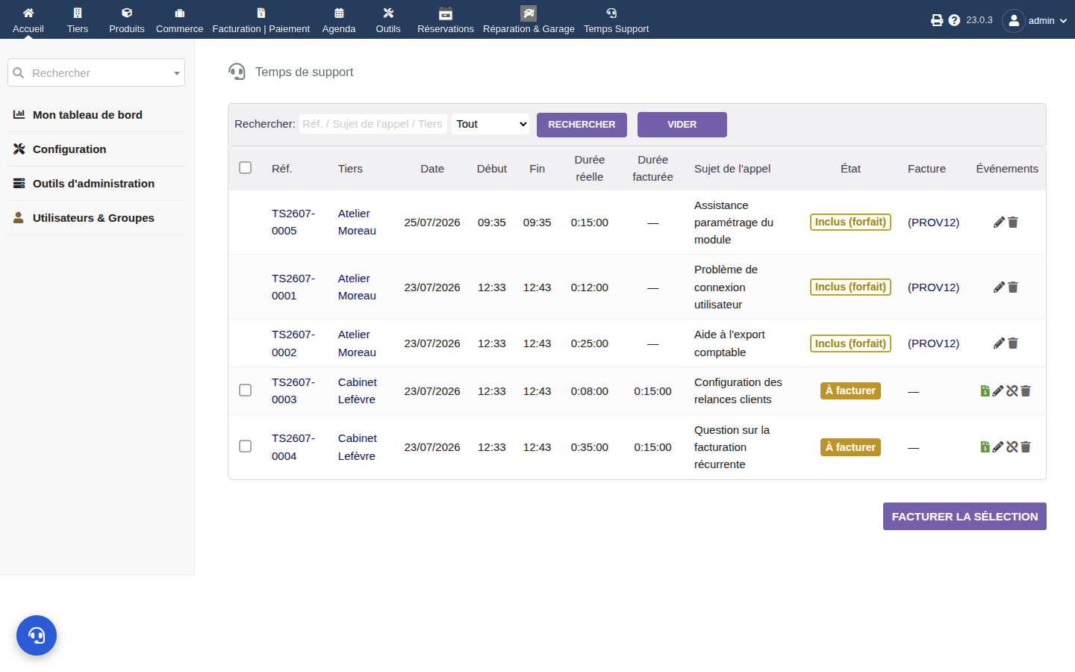Click the FACTURER LA SÉLECTION button
The image size is (1075, 672).
pyautogui.click(x=965, y=516)
